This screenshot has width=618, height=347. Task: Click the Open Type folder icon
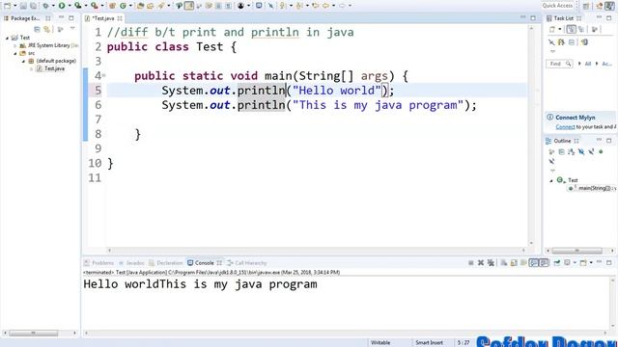point(140,6)
